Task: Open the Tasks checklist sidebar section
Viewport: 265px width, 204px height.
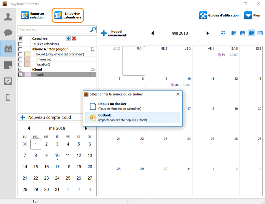Action: [8, 81]
